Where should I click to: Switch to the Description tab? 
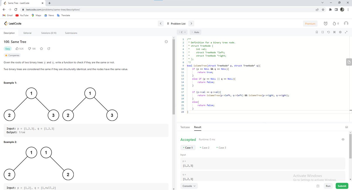click(9, 33)
